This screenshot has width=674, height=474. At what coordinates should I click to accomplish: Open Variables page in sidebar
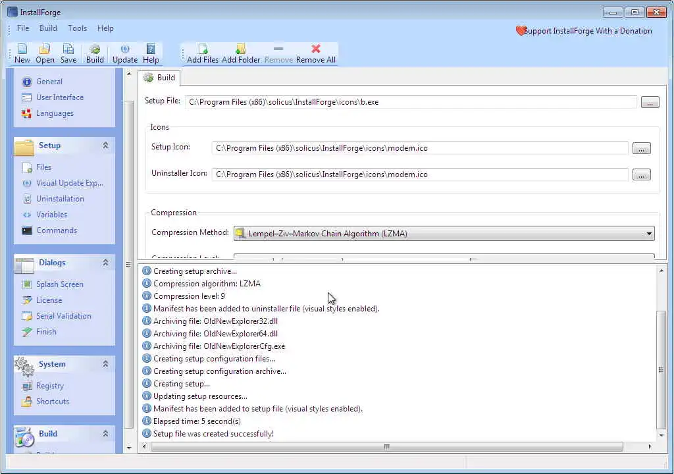coord(44,214)
